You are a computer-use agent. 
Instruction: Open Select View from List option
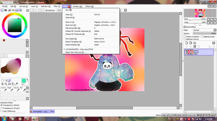click(76, 52)
